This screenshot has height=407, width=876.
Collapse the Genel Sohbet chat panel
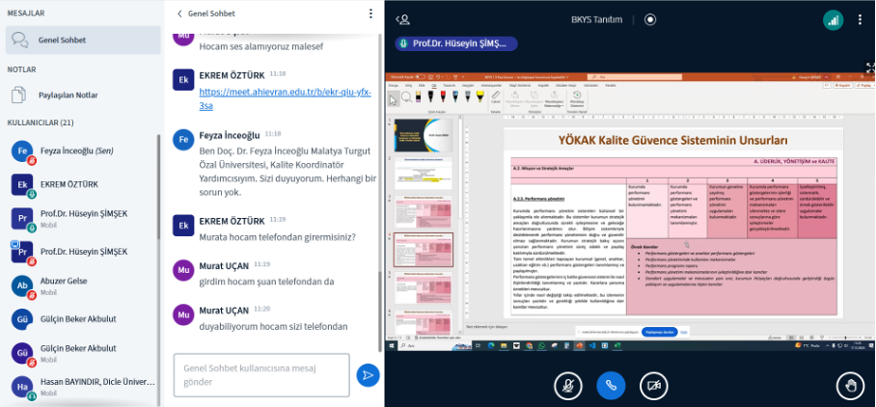pos(179,14)
